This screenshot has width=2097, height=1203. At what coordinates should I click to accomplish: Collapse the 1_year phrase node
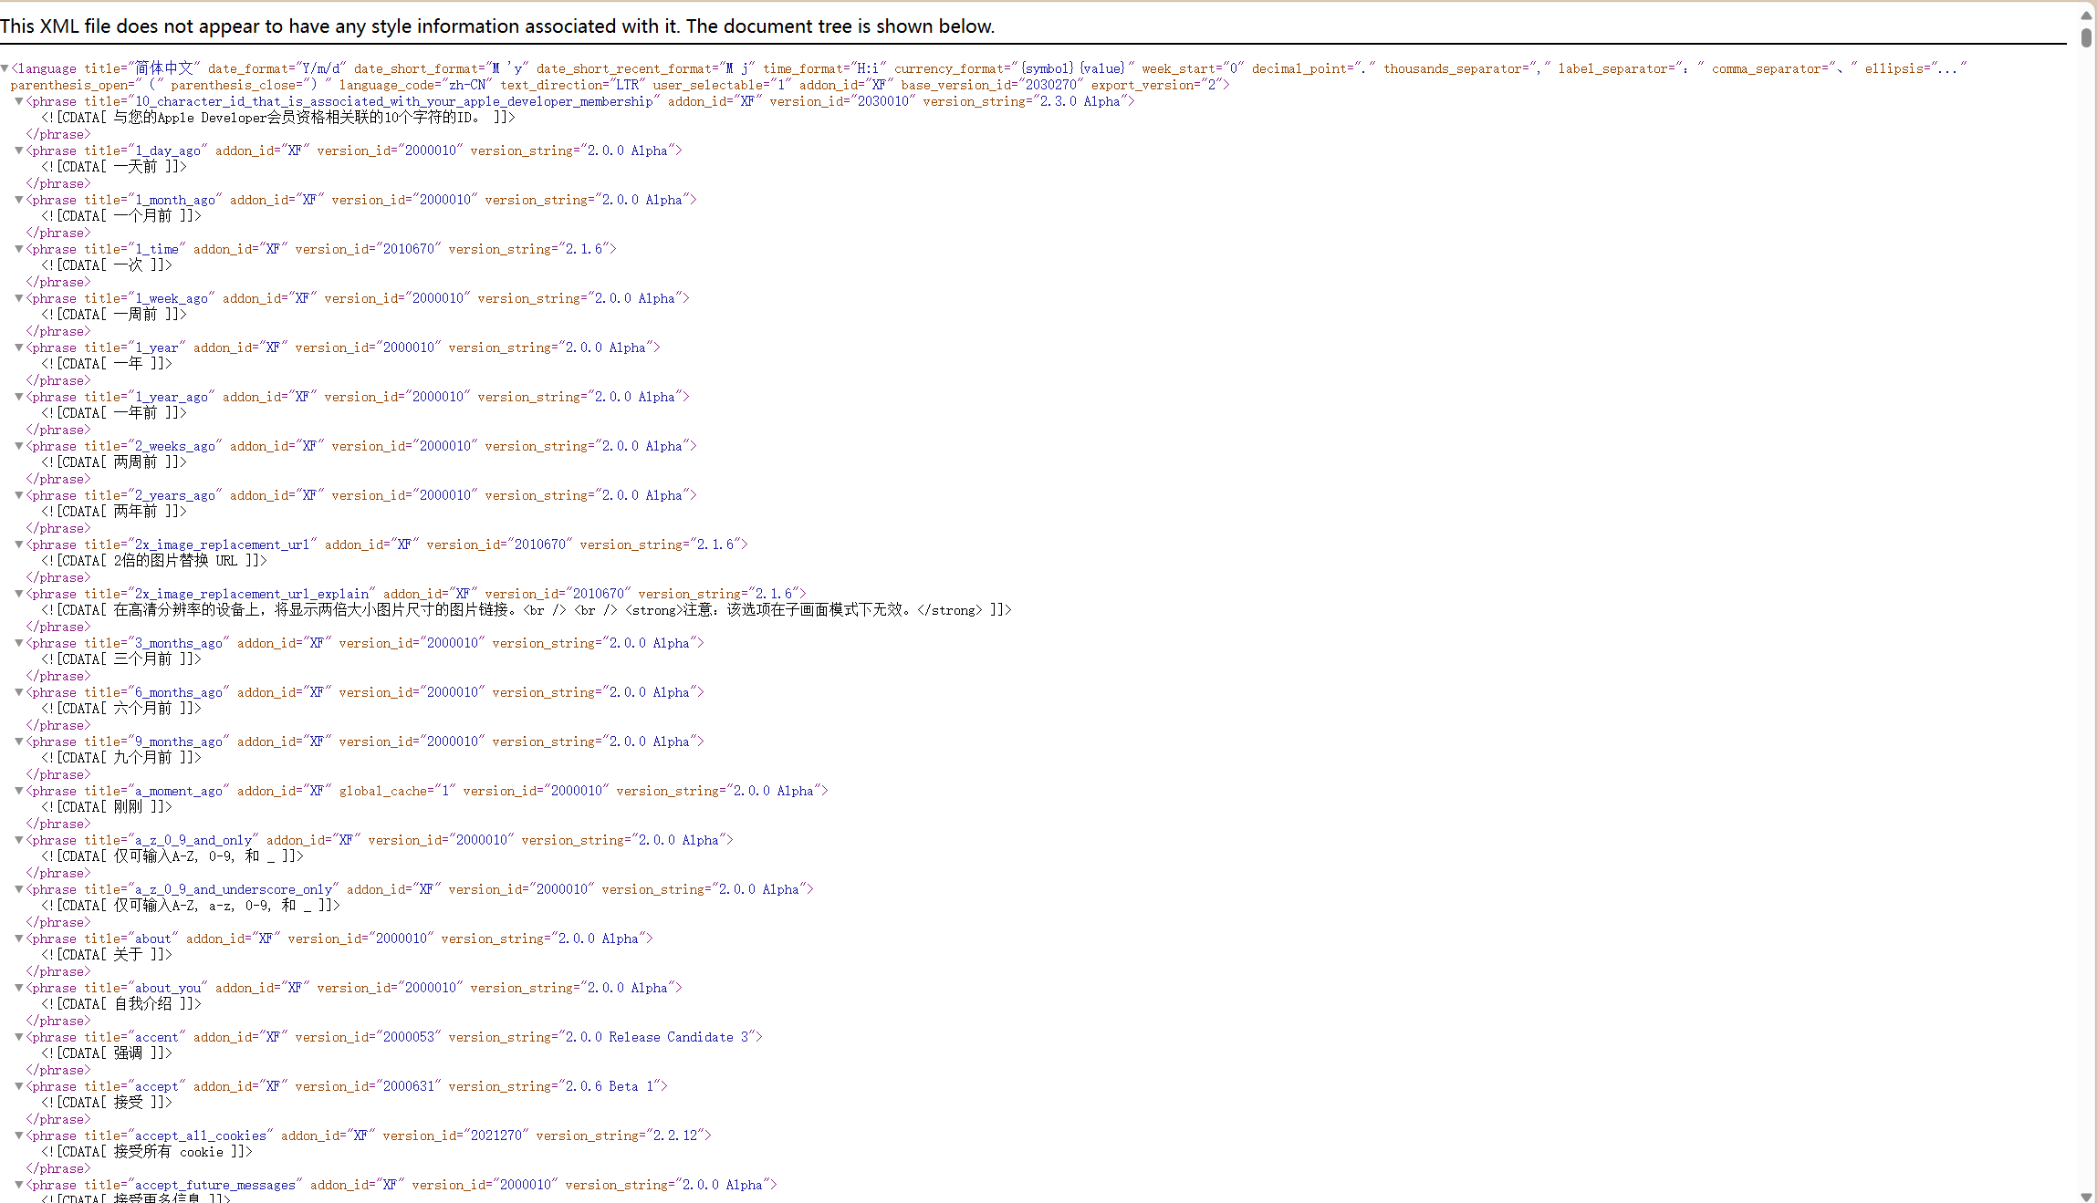(18, 347)
